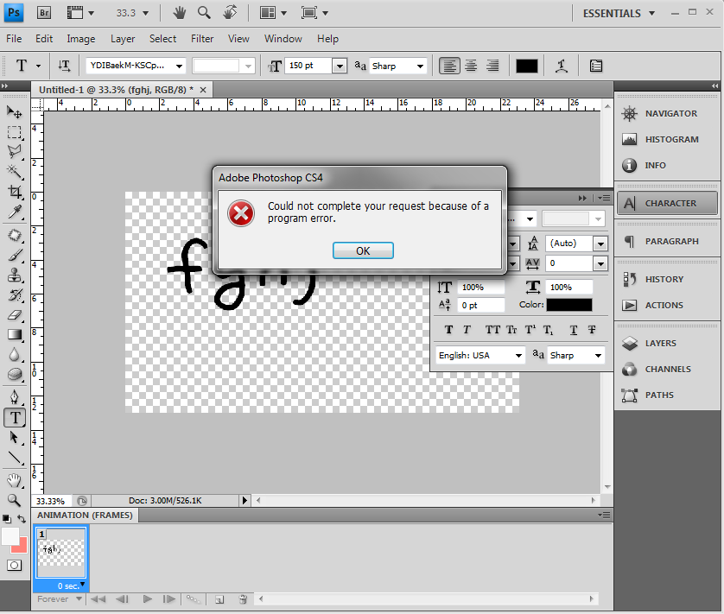Select the Pen tool
Screen dimensions: 724x614
click(x=15, y=397)
